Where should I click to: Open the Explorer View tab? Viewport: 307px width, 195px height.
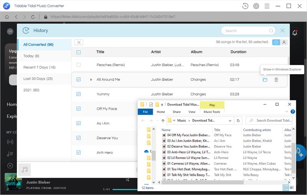192,112
